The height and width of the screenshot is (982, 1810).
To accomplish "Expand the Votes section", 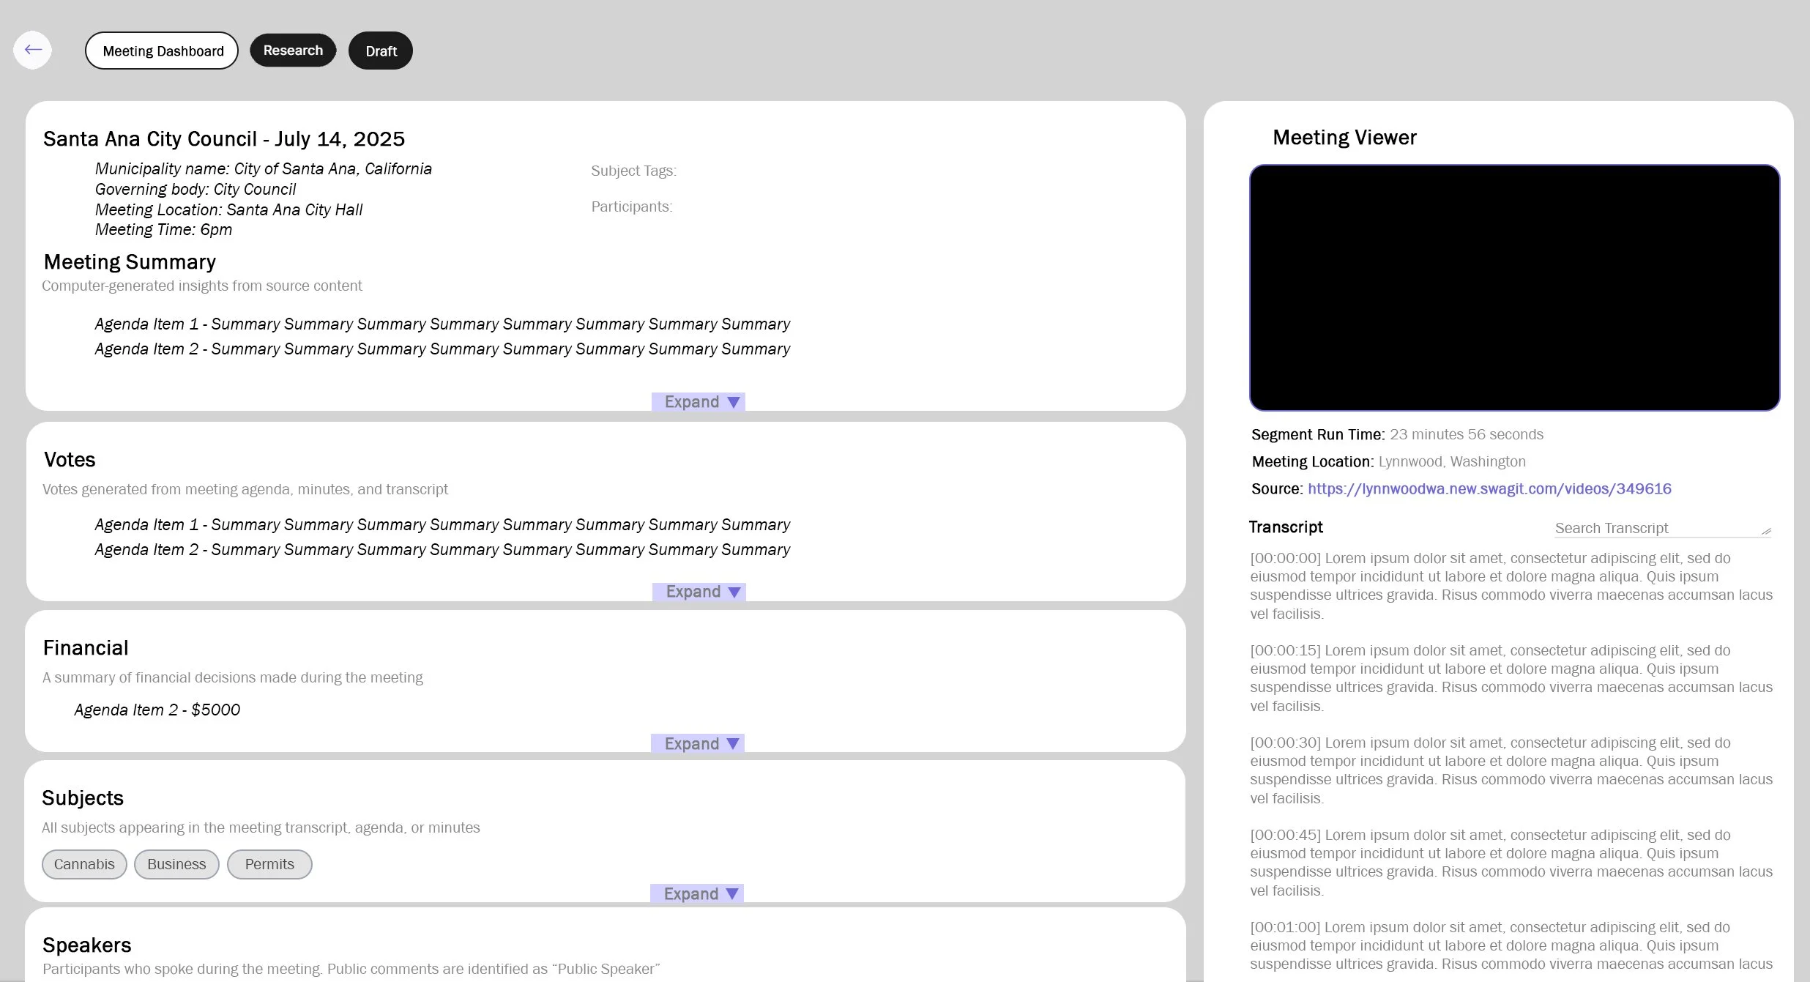I will 699,592.
